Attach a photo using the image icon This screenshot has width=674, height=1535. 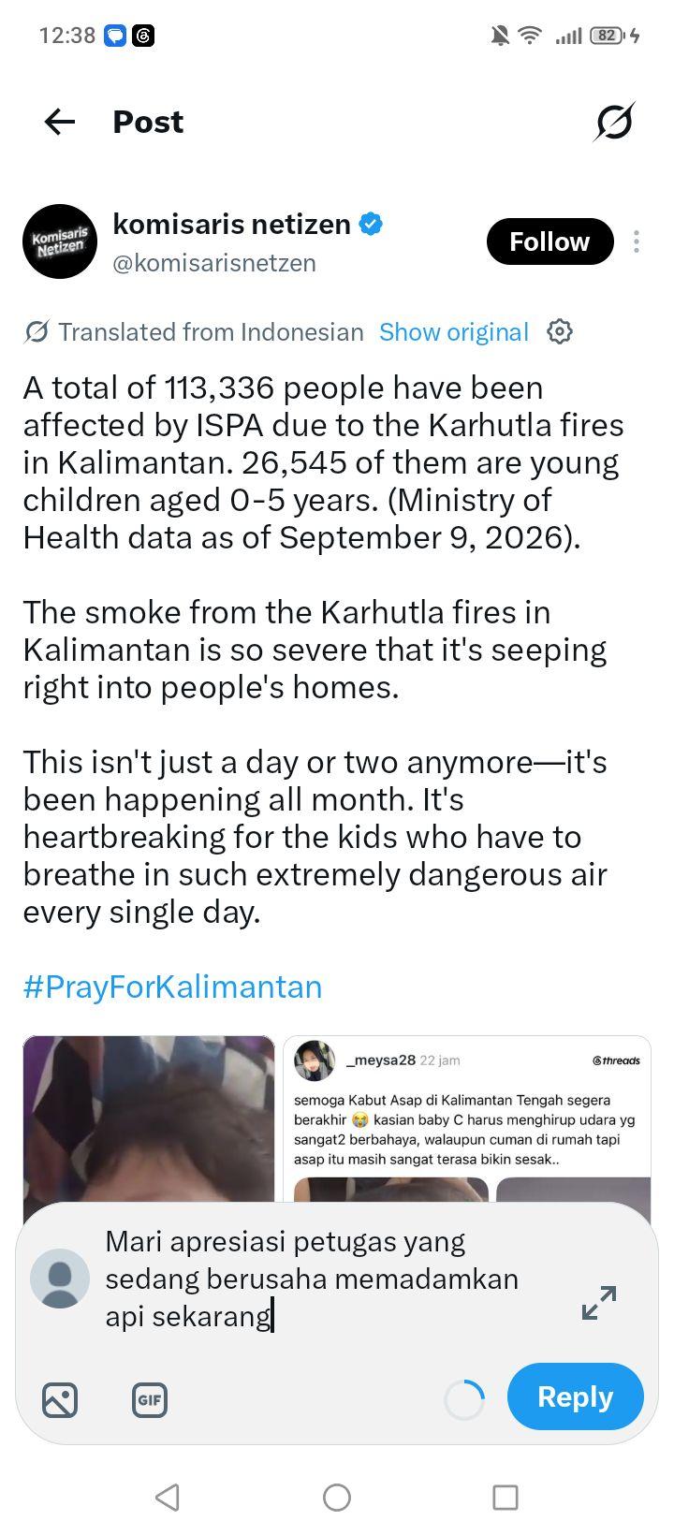coord(60,1400)
